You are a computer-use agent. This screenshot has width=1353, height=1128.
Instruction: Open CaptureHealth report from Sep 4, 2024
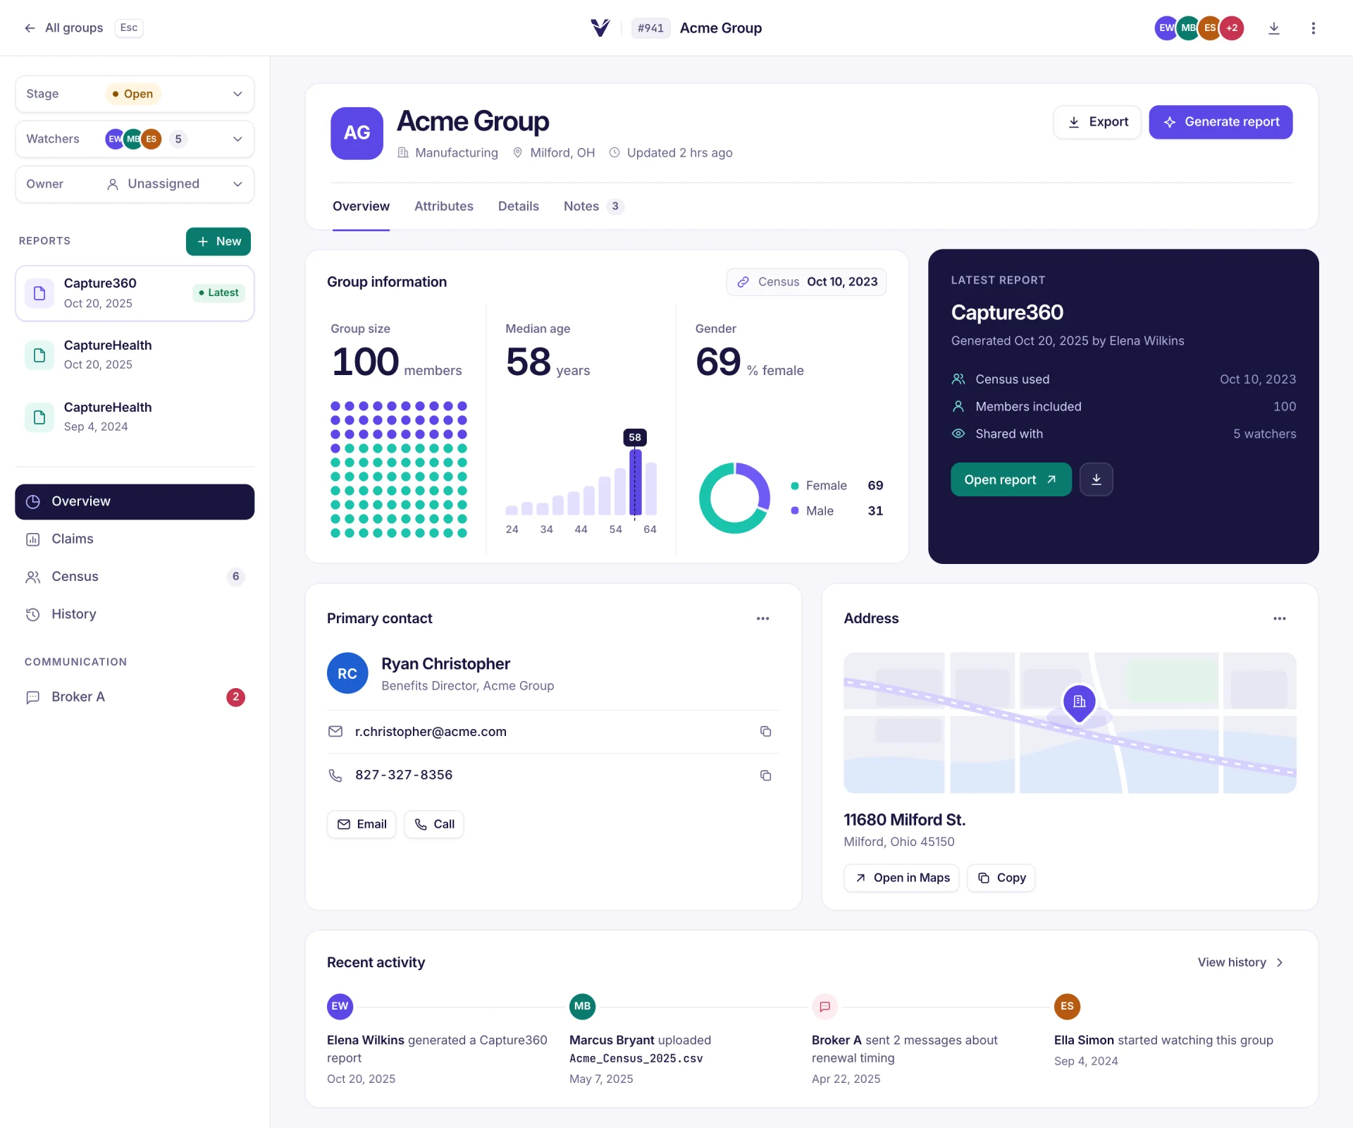pyautogui.click(x=135, y=417)
